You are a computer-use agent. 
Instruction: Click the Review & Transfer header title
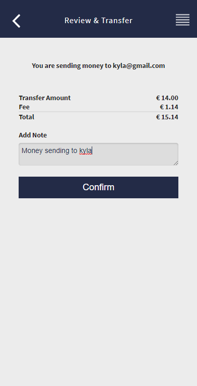tap(98, 21)
